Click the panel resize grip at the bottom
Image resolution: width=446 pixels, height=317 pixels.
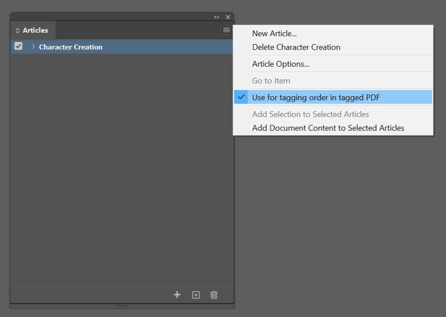pos(122,305)
